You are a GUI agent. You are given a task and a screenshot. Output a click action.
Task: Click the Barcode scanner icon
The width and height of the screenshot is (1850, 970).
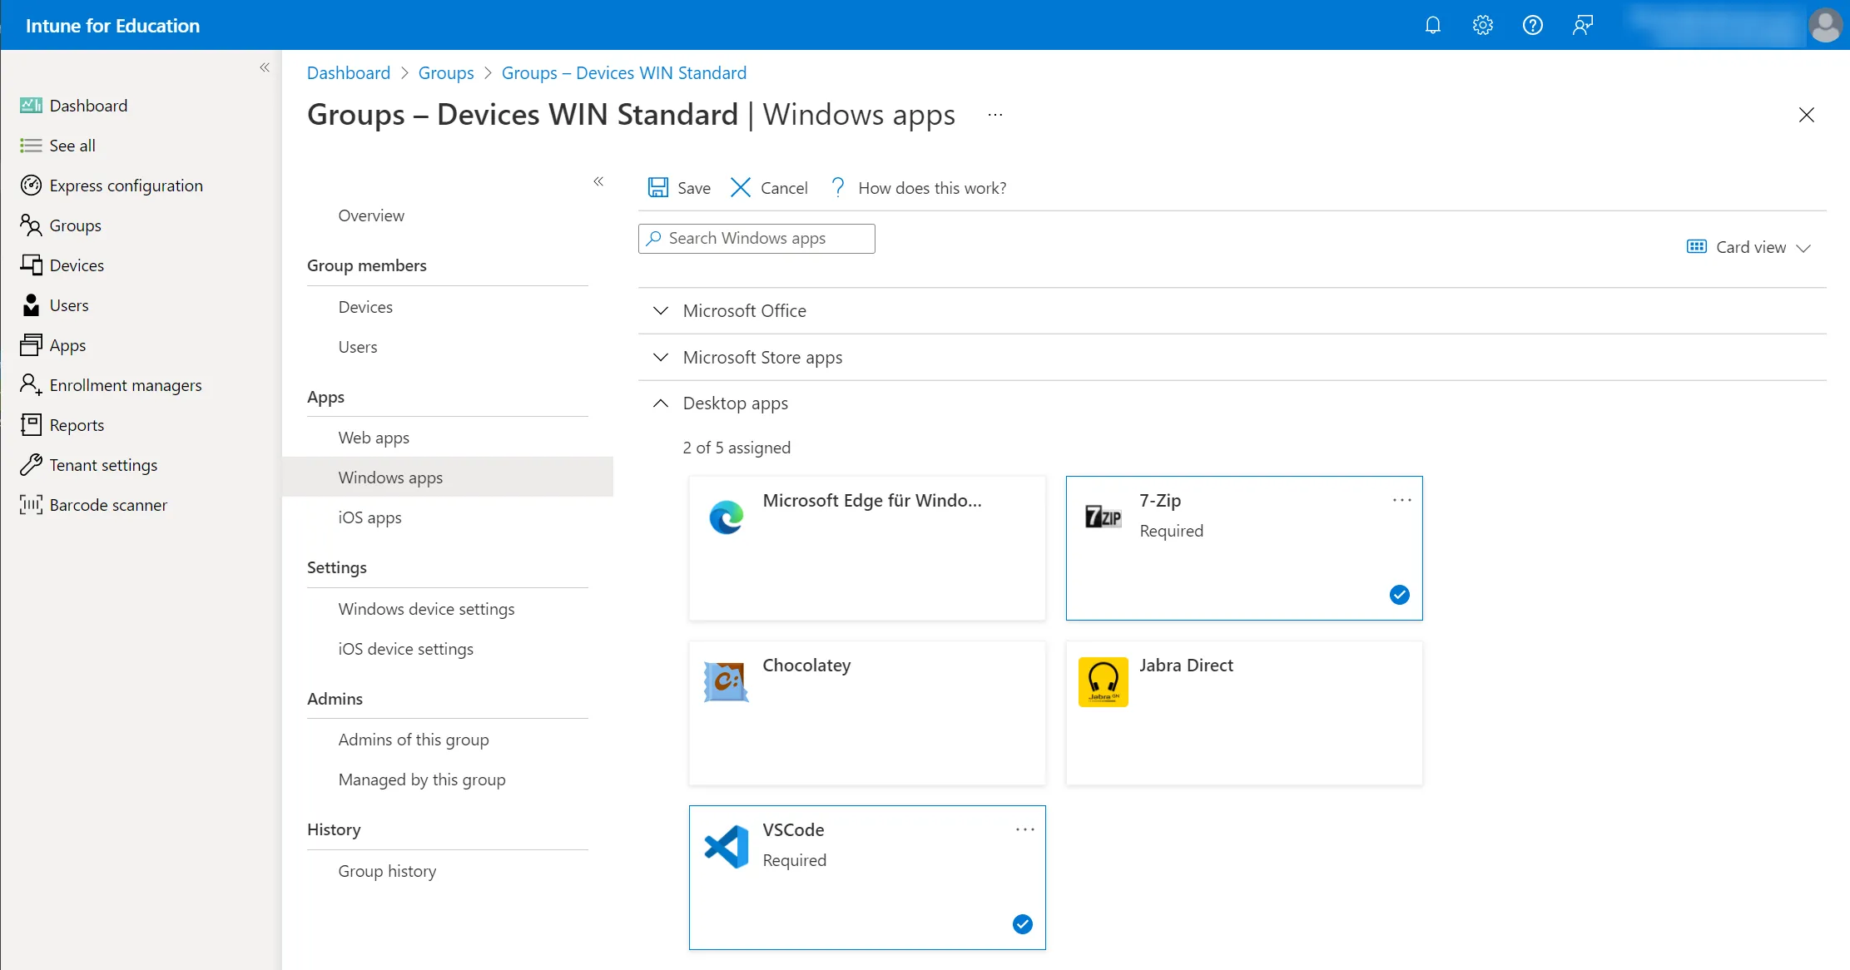tap(31, 505)
